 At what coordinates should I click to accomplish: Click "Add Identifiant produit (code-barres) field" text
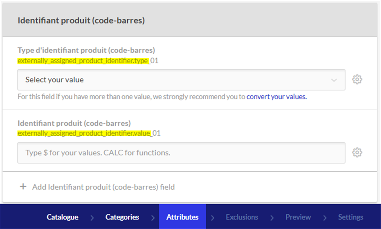coord(103,187)
